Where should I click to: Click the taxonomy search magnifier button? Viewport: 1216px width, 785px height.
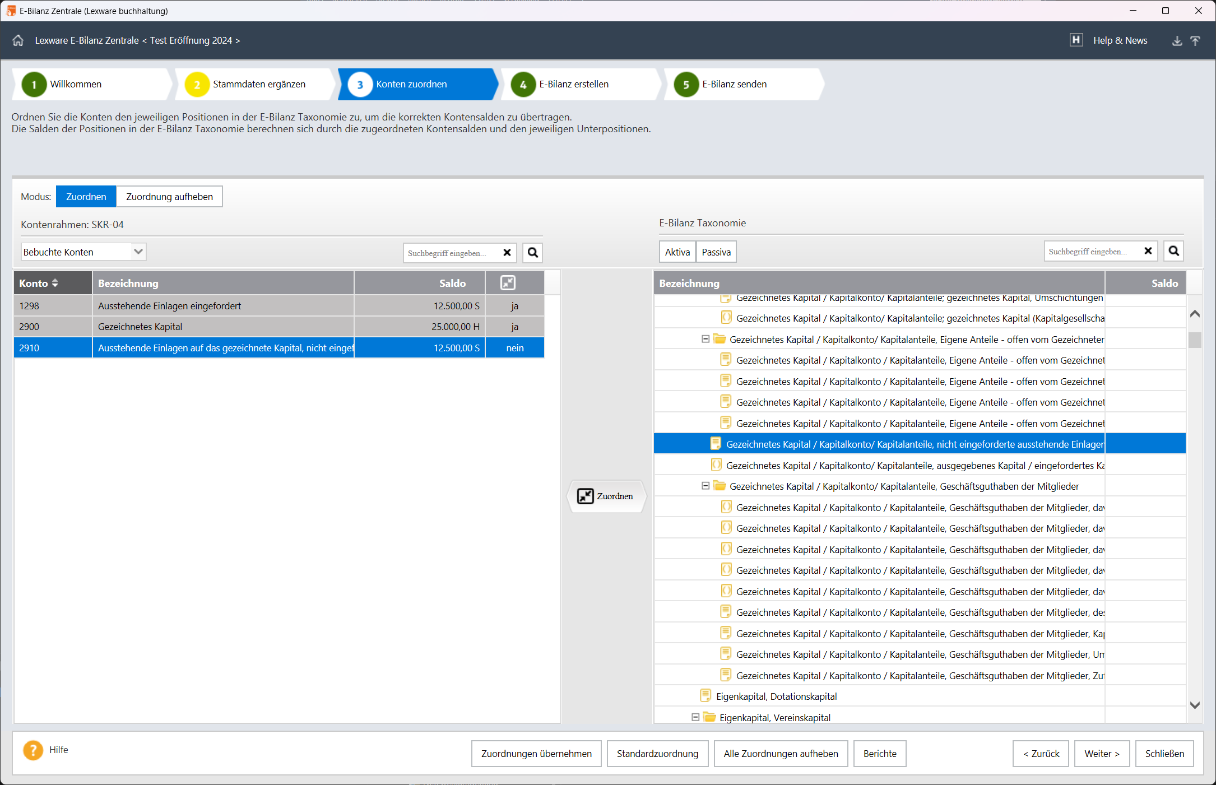click(1173, 251)
